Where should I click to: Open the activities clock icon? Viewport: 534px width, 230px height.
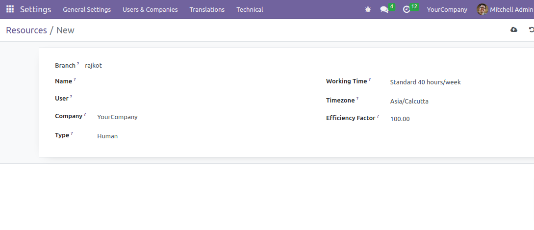[x=407, y=9]
